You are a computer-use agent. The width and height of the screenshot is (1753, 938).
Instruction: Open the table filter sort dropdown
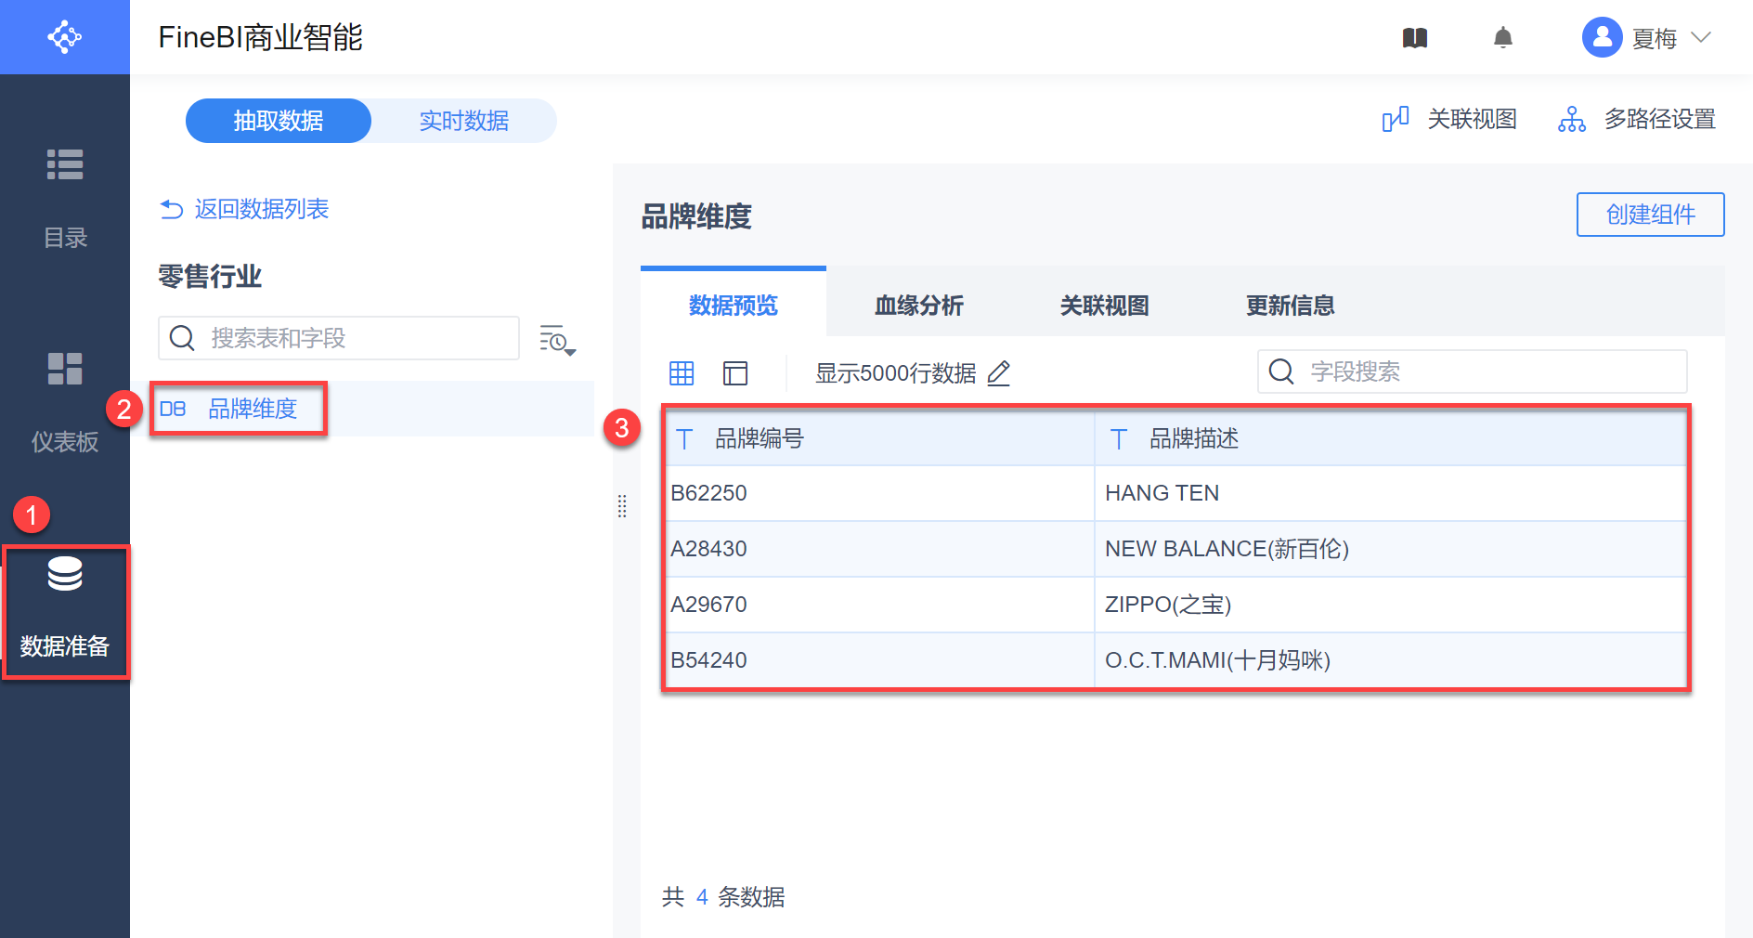pyautogui.click(x=557, y=341)
